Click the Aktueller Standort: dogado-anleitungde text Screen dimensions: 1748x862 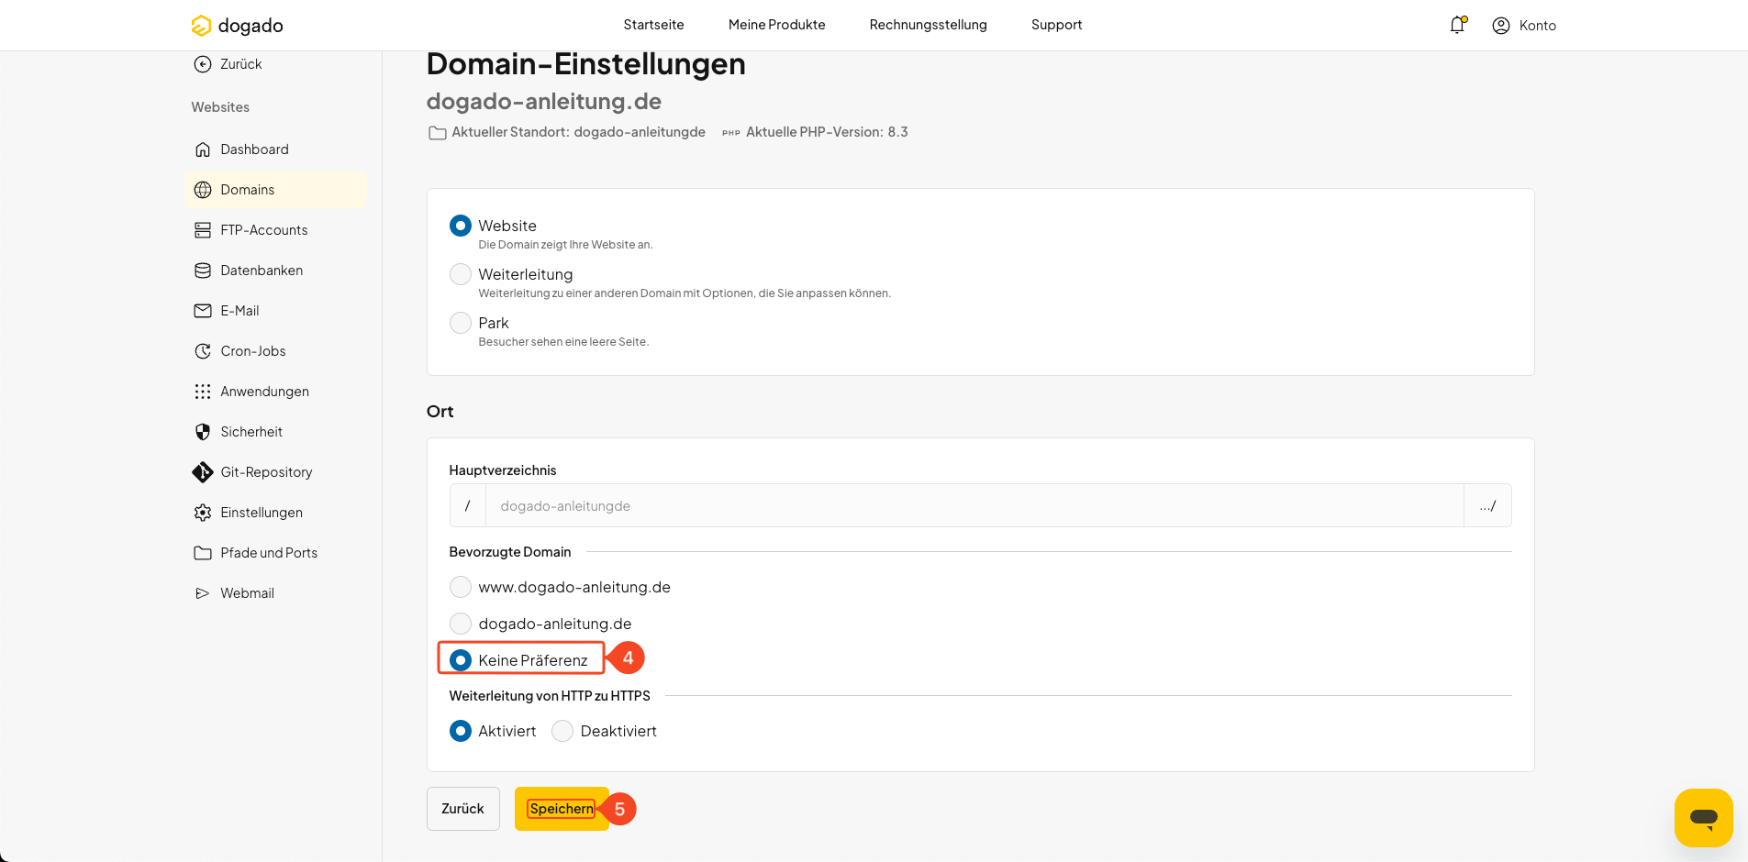pyautogui.click(x=578, y=132)
